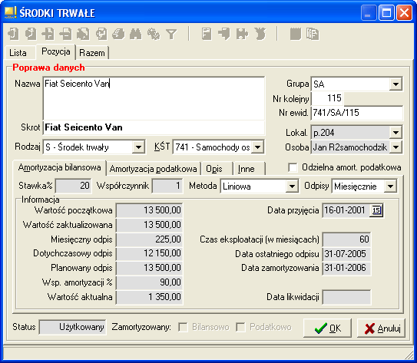Viewport: 417px width, 363px height.
Task: Expand the Osoba dropdown
Action: click(395, 147)
